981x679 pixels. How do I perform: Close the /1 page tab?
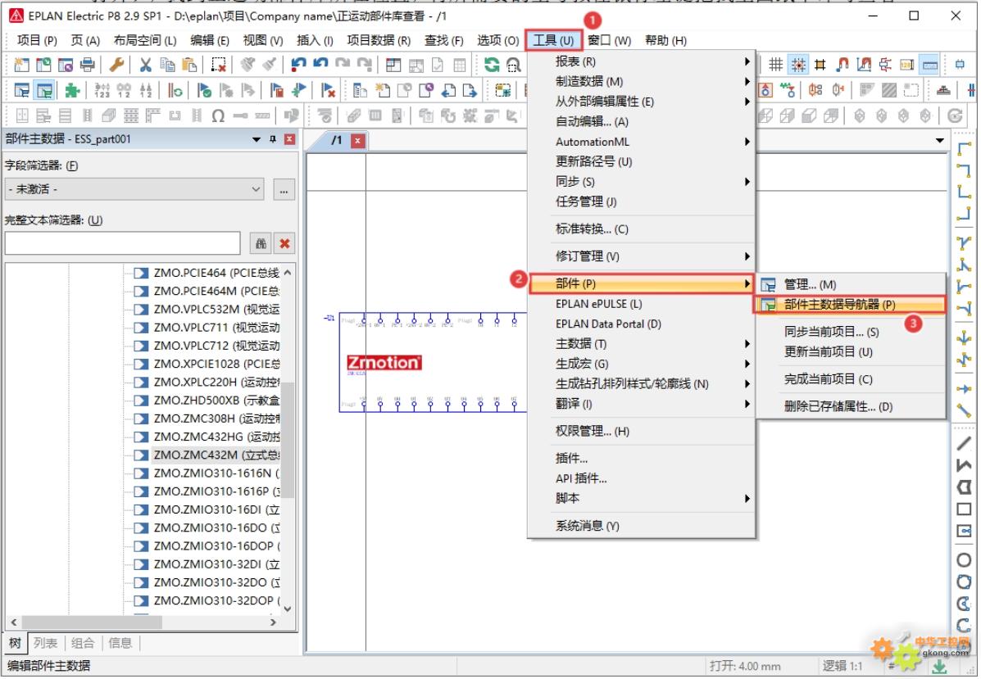click(x=357, y=141)
